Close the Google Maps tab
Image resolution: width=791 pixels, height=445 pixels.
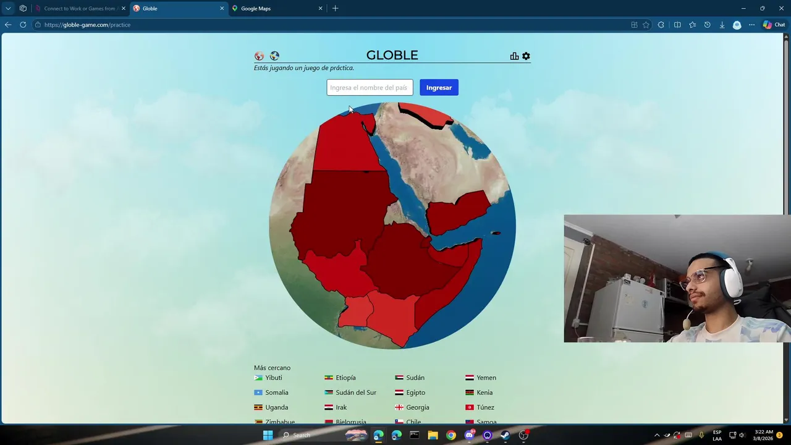(320, 9)
